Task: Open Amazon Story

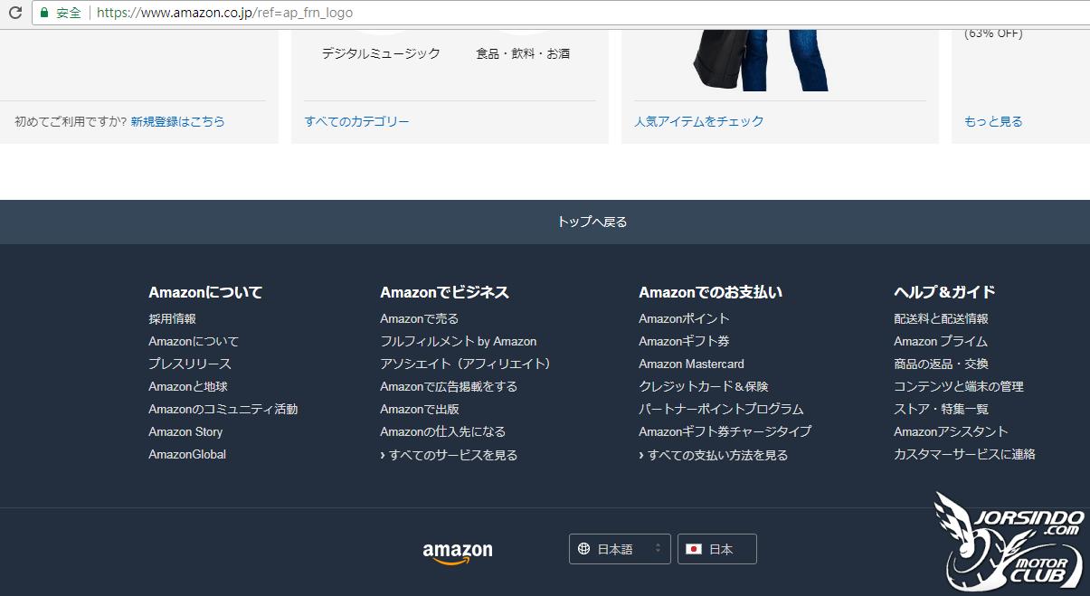Action: click(185, 431)
